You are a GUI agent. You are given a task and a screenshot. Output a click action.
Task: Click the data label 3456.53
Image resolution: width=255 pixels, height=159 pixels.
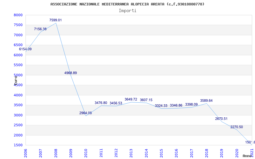[x=116, y=103]
